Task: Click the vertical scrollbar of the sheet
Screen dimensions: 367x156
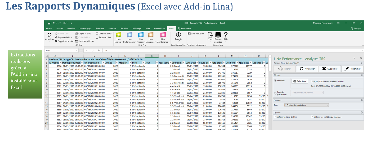Action: pyautogui.click(x=270, y=93)
